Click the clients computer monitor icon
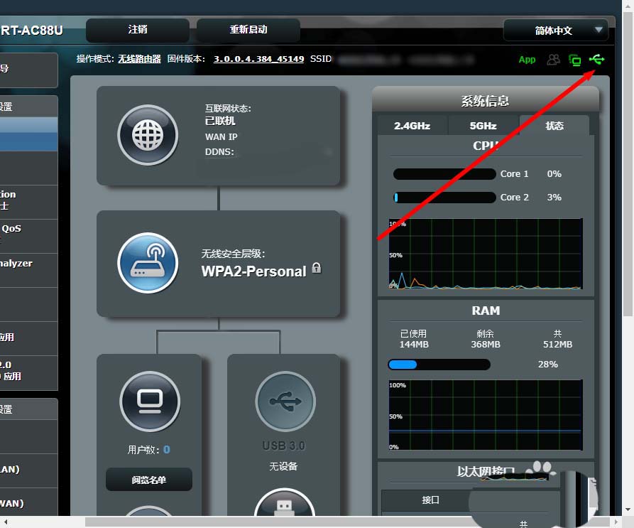Image resolution: width=634 pixels, height=528 pixels. pos(150,402)
